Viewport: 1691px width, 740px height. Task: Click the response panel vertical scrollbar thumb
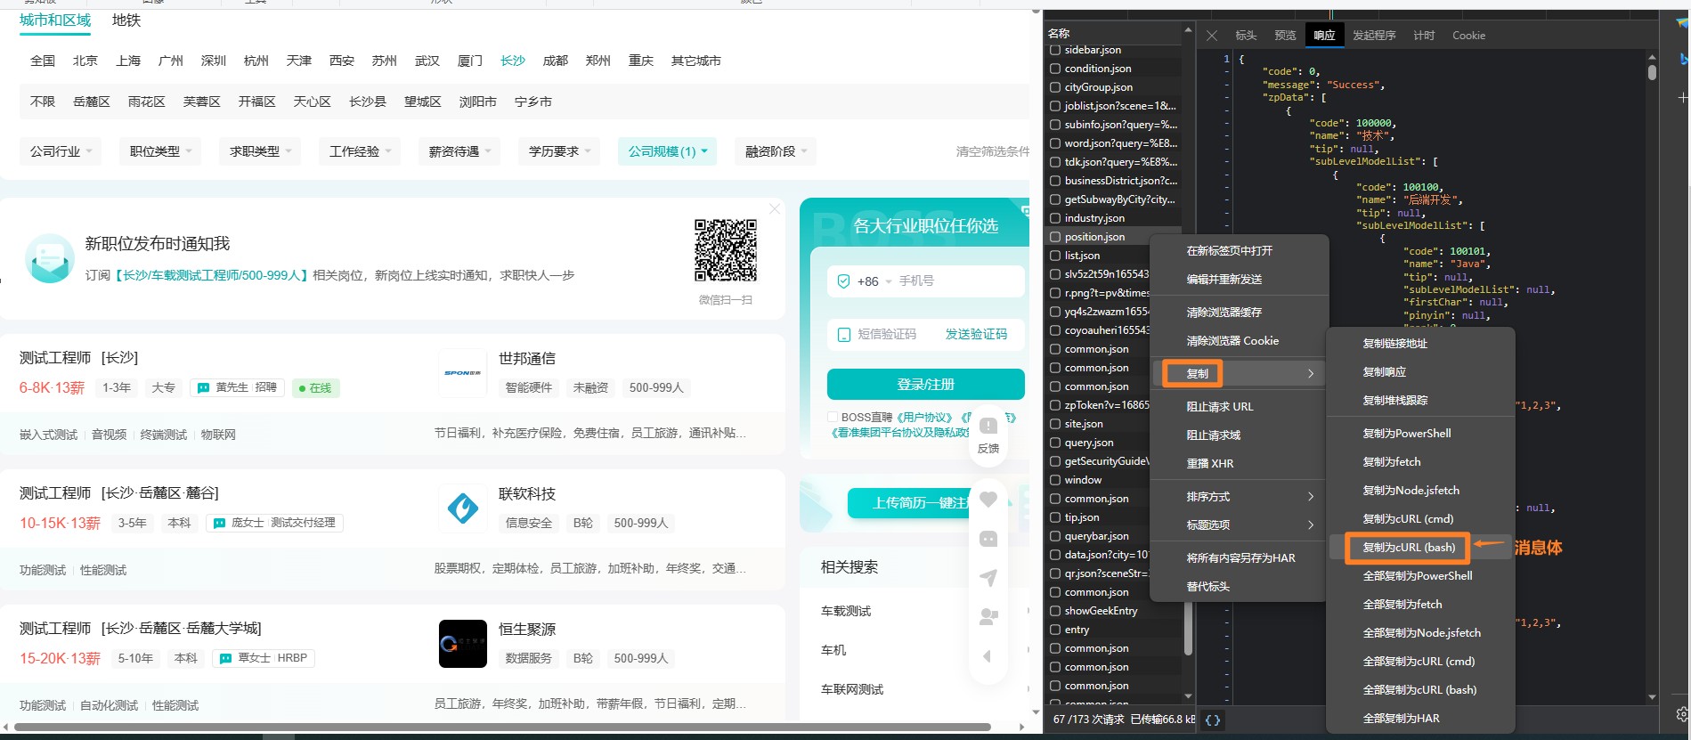pyautogui.click(x=1652, y=71)
